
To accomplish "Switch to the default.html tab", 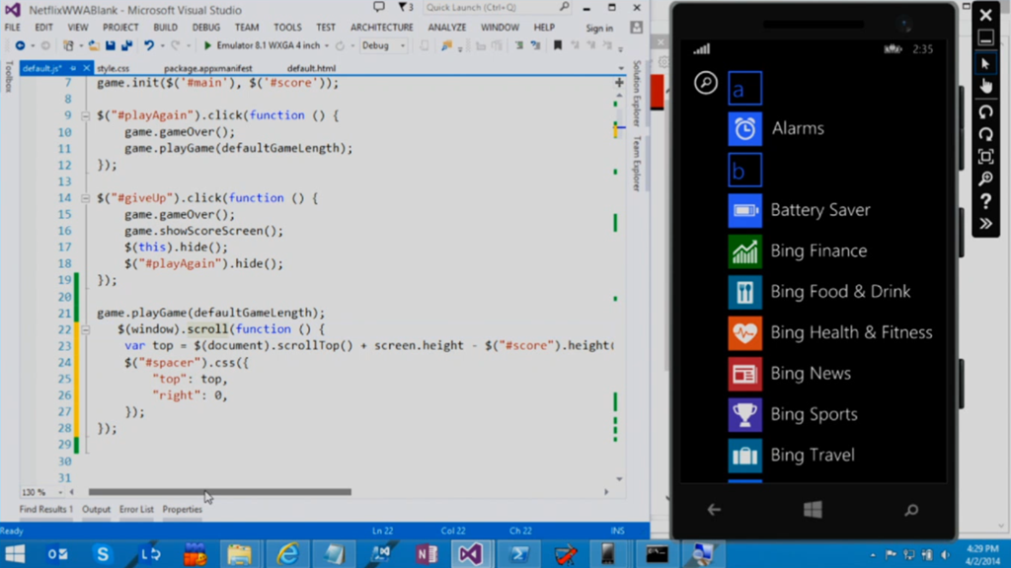I will click(311, 68).
